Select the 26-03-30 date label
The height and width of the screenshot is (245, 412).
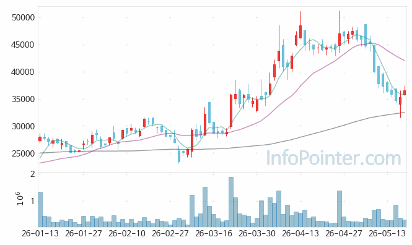point(257,233)
